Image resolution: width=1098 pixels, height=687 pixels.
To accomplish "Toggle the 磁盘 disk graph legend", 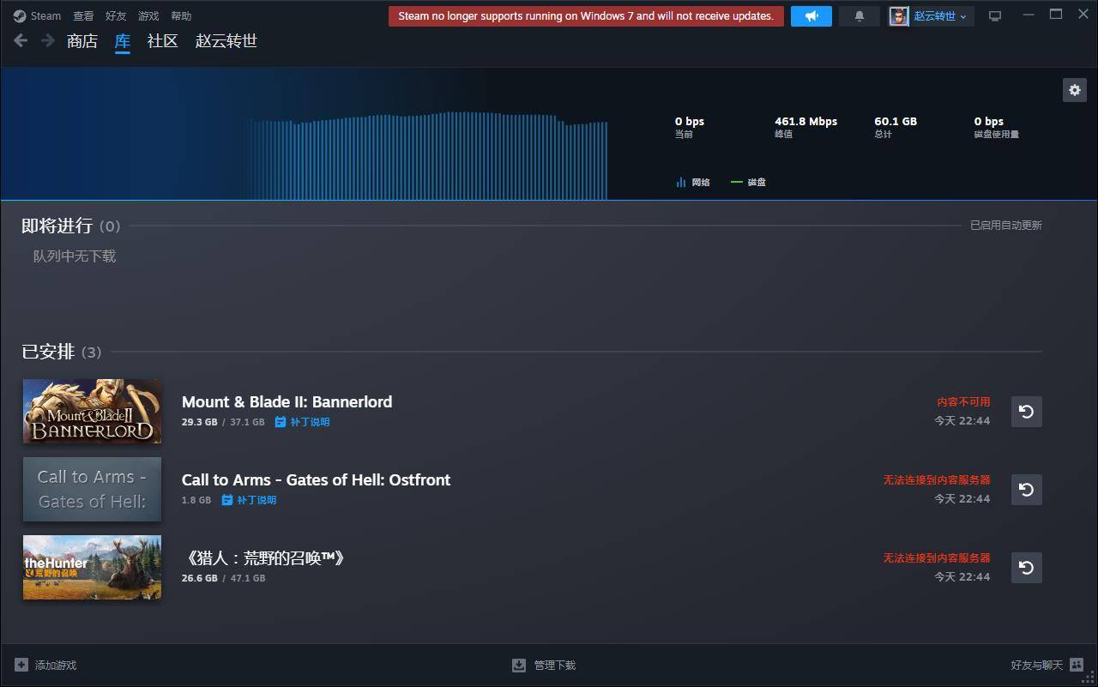I will (x=748, y=182).
